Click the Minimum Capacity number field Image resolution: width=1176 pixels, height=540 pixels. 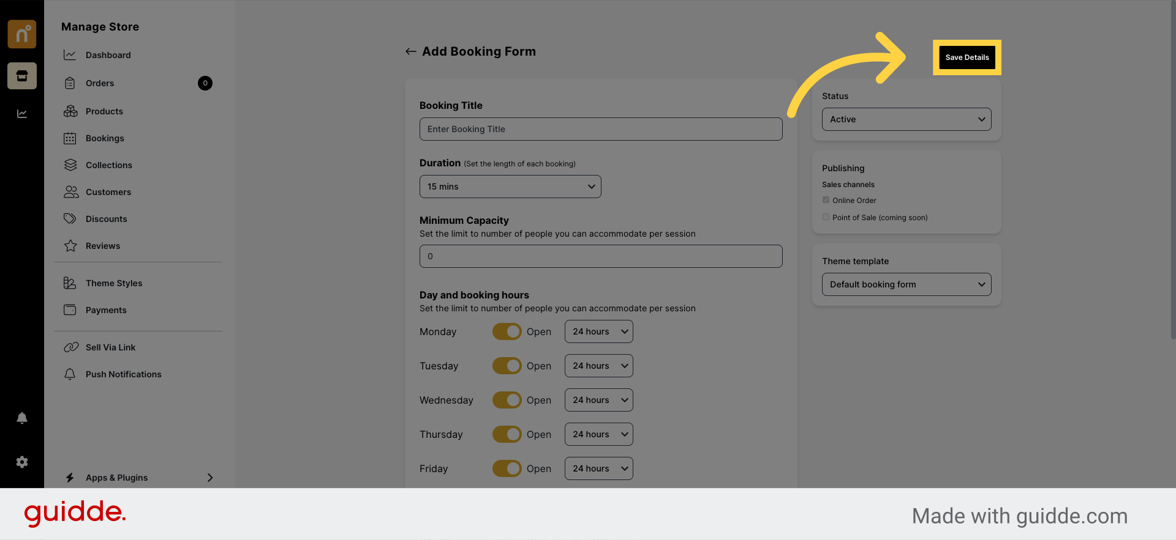[601, 256]
